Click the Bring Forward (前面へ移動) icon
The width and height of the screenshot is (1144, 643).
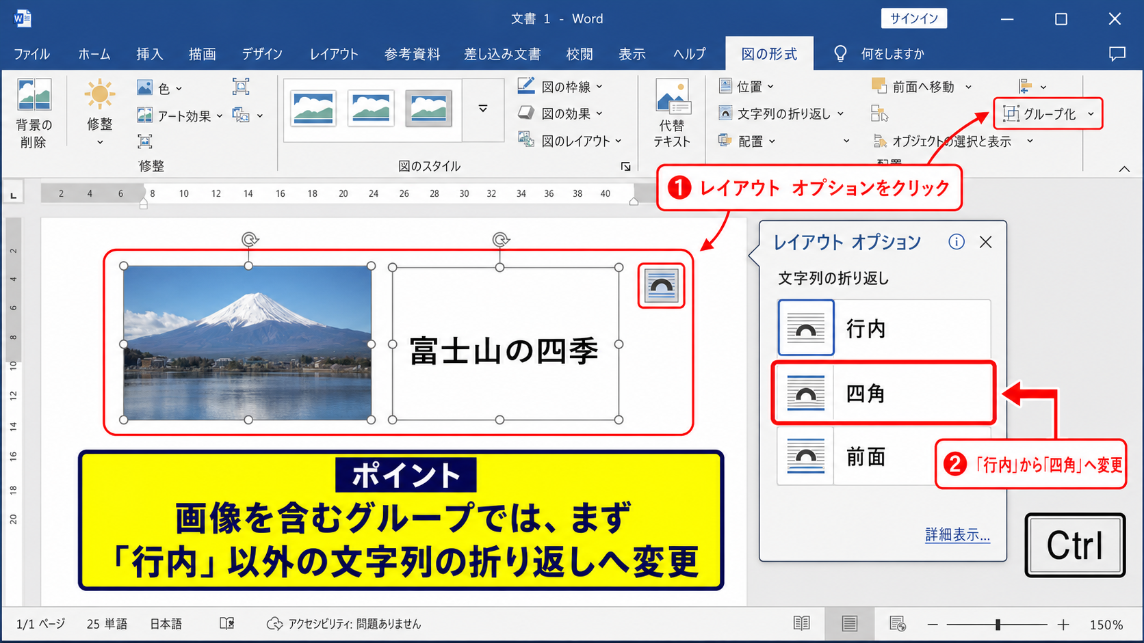879,85
